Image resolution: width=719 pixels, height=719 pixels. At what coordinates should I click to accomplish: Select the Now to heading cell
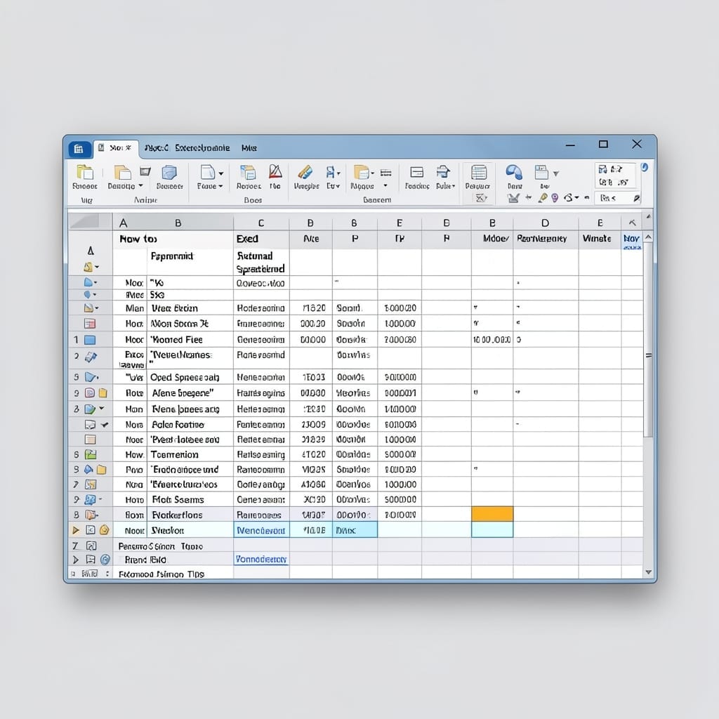point(173,239)
